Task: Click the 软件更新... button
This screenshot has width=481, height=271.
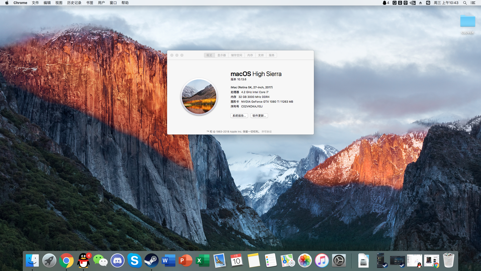Action: tap(259, 116)
